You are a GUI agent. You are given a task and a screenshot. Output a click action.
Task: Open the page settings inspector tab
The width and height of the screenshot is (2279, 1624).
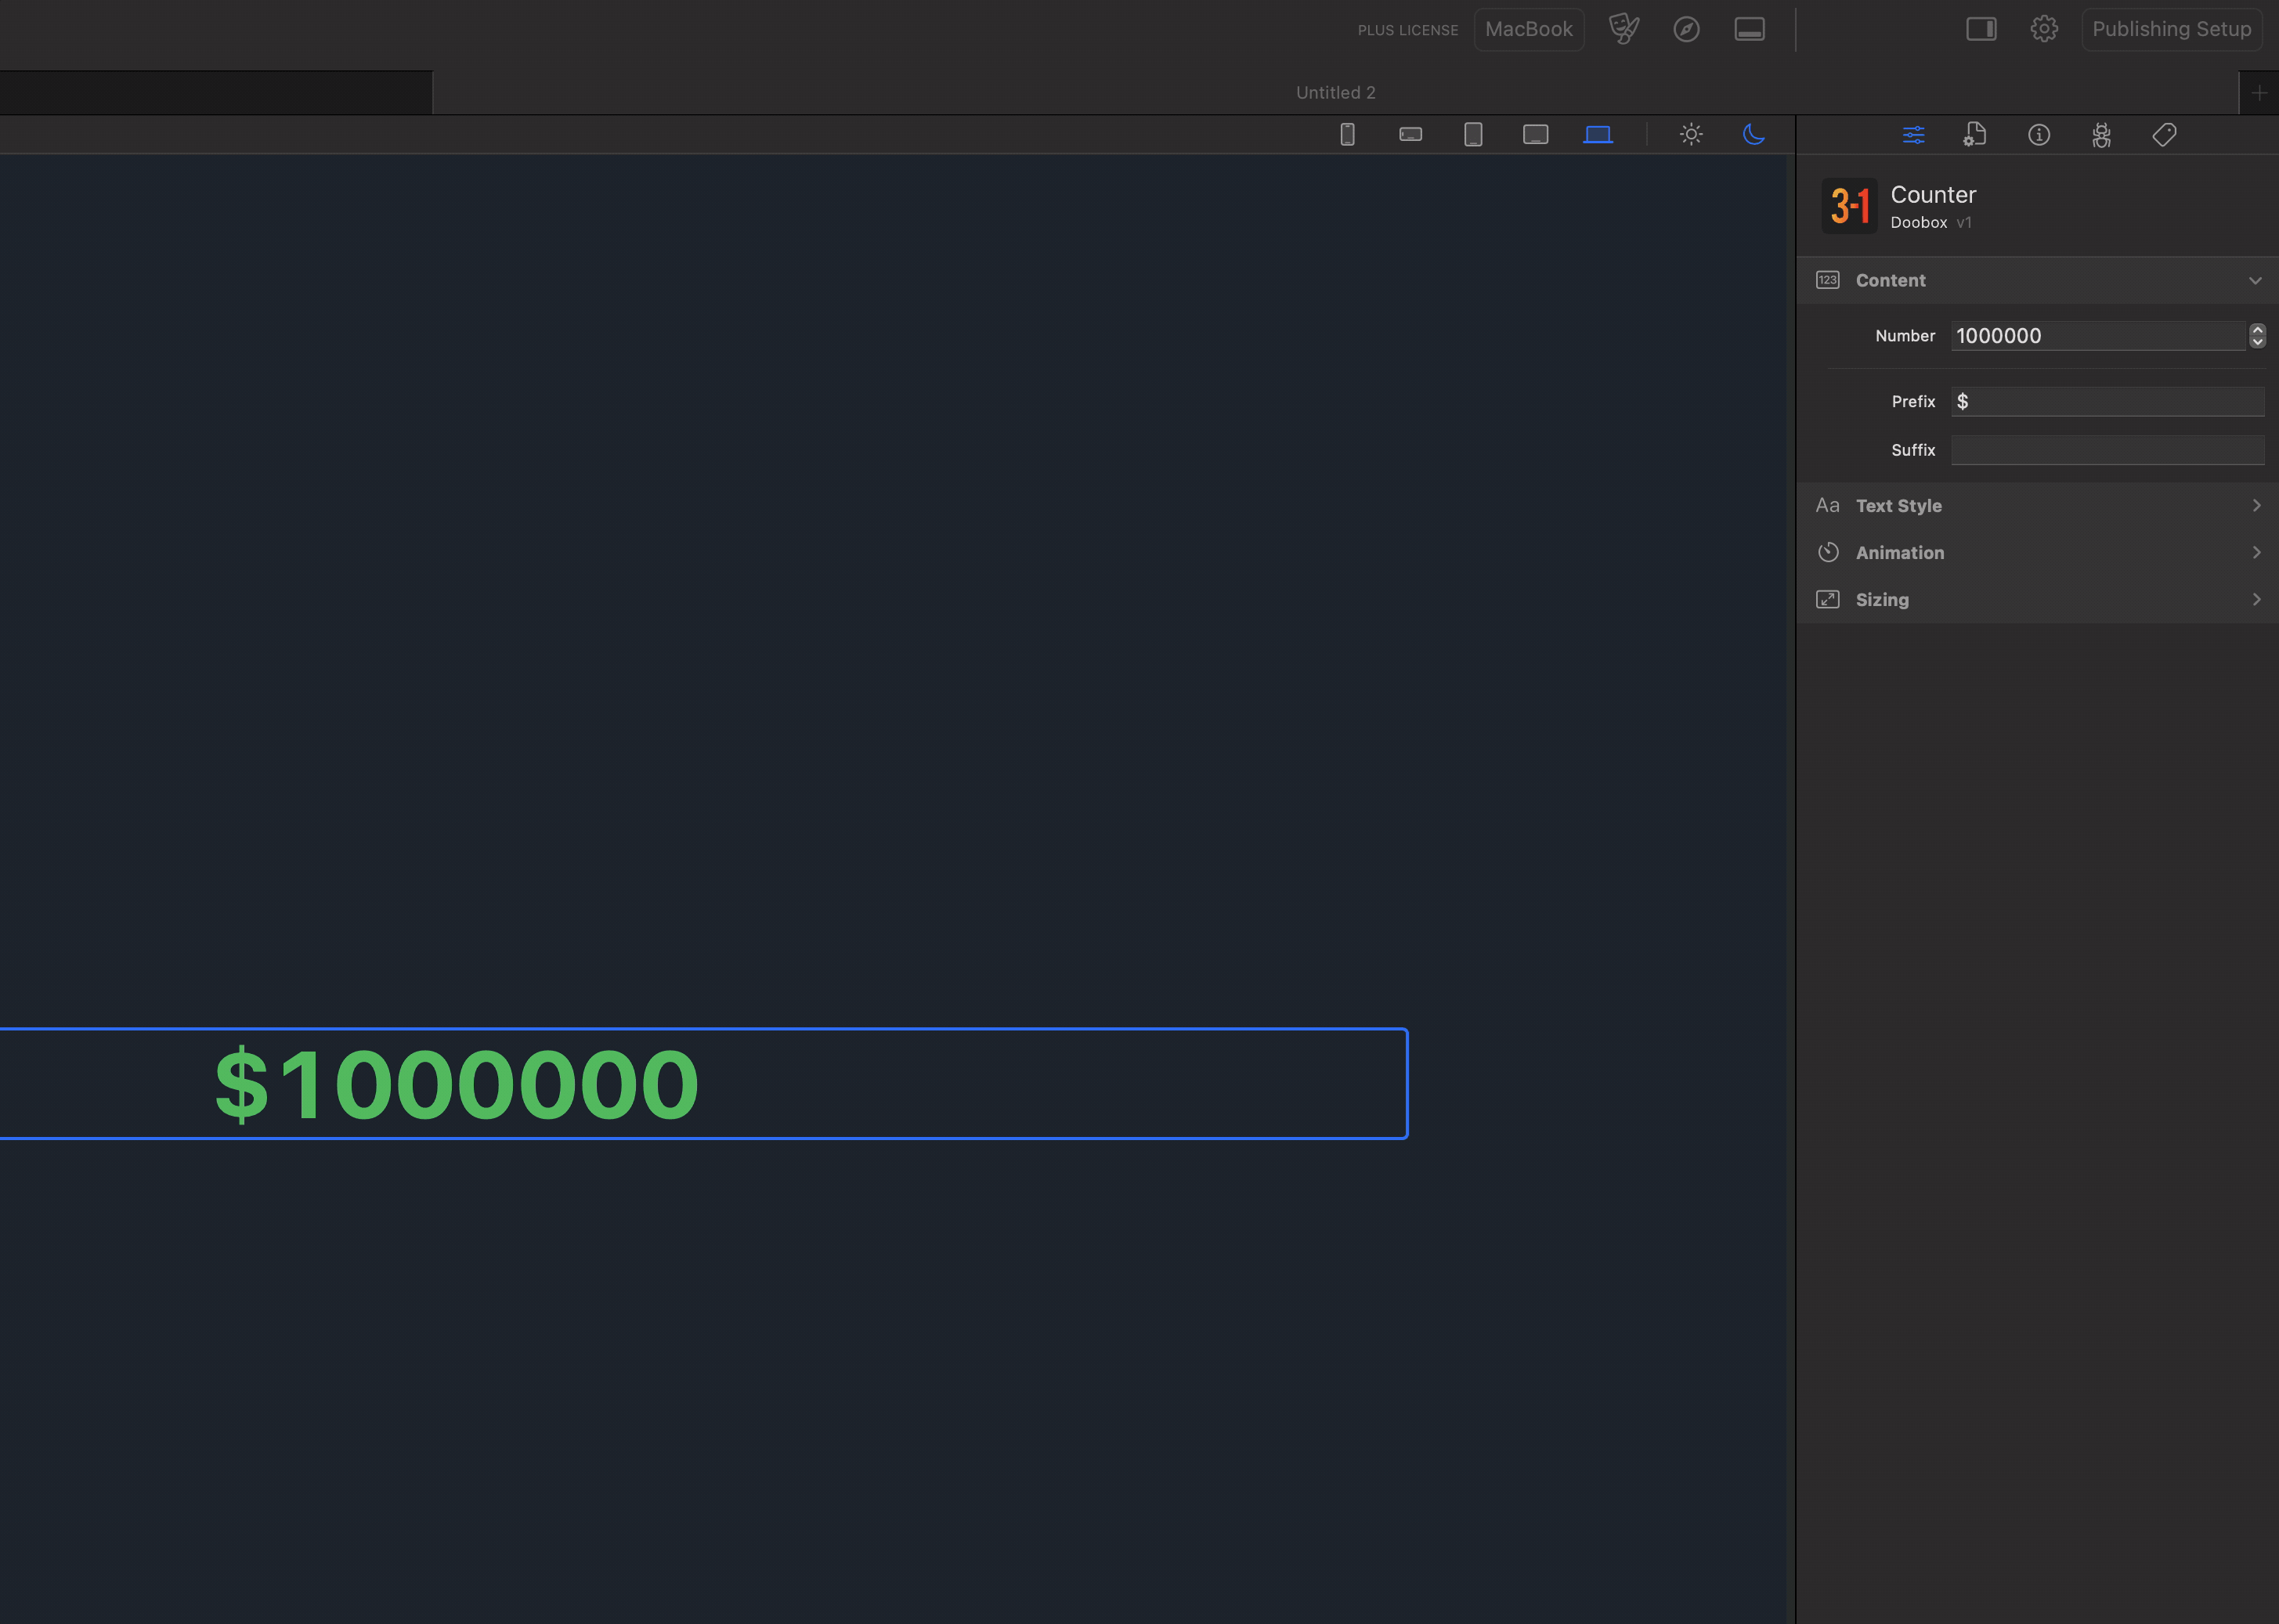pos(1975,135)
